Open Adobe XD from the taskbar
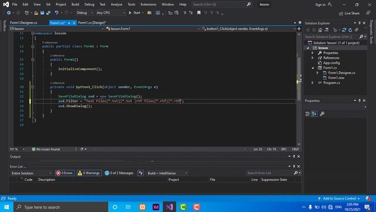This screenshot has height=212, width=376. [156, 207]
